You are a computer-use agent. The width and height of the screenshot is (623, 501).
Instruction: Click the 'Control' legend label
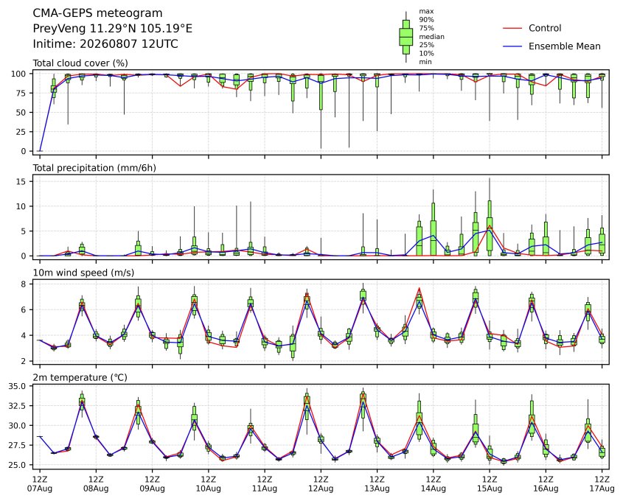545,28
